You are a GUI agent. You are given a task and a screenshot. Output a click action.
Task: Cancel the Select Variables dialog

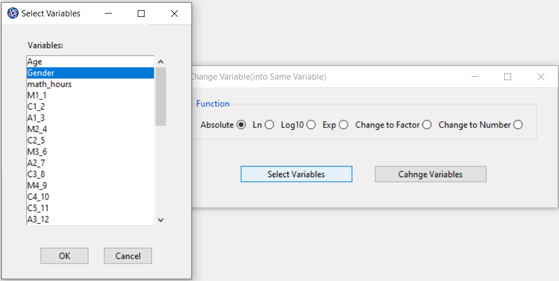tap(128, 256)
